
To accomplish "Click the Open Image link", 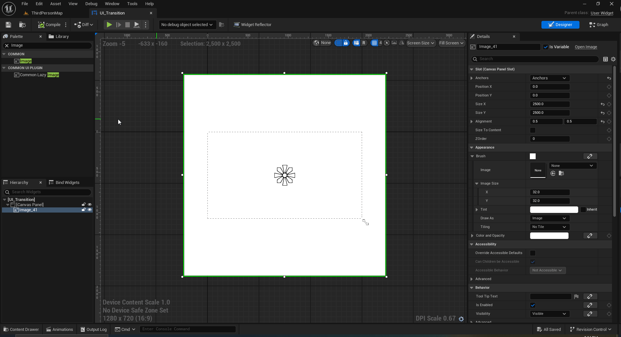I will 586,47.
